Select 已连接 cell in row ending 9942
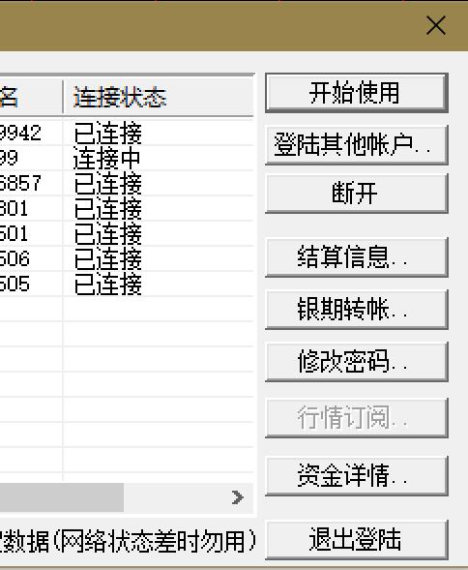Viewport: 468px width, 570px height. (108, 133)
